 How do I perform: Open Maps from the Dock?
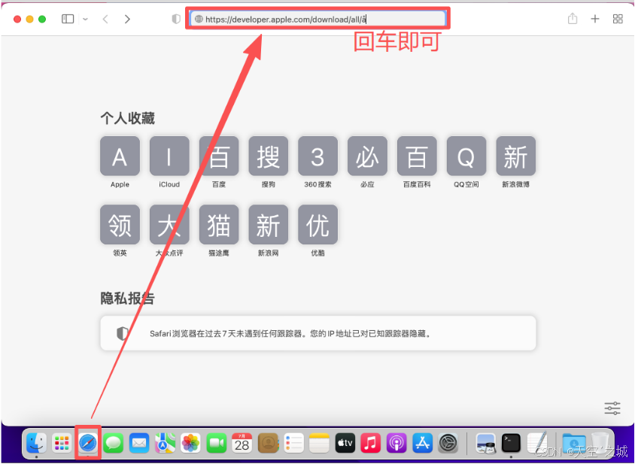pyautogui.click(x=165, y=443)
